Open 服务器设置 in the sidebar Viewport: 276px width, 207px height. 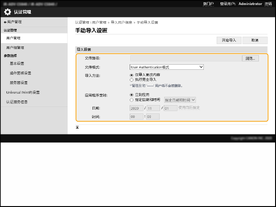[18, 83]
